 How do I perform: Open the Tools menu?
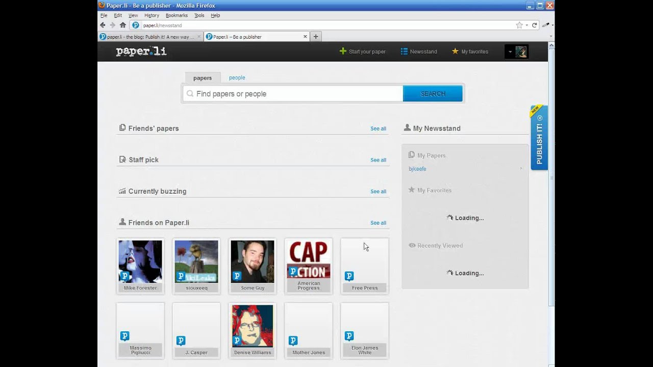[199, 15]
